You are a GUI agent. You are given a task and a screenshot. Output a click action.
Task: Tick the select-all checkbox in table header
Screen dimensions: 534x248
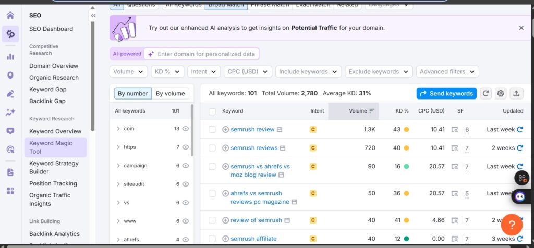212,111
